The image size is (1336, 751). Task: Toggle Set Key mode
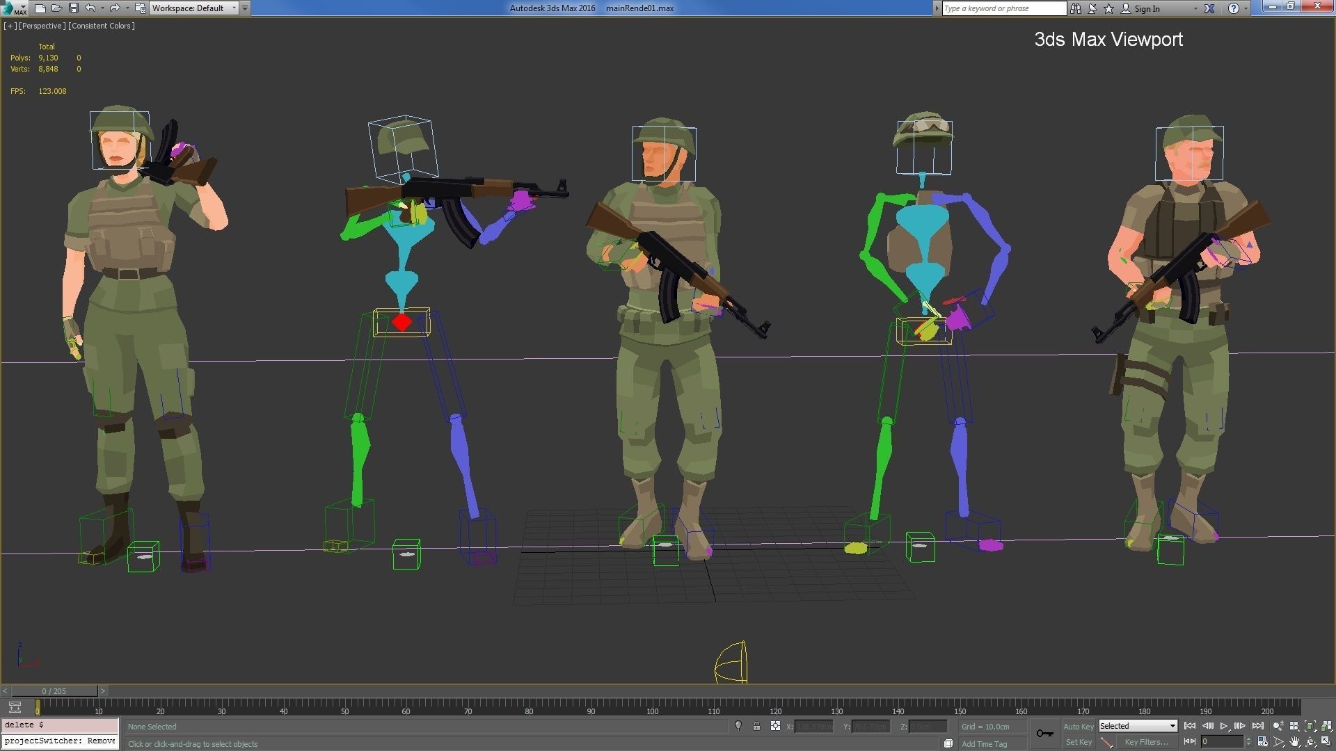[x=1079, y=742]
